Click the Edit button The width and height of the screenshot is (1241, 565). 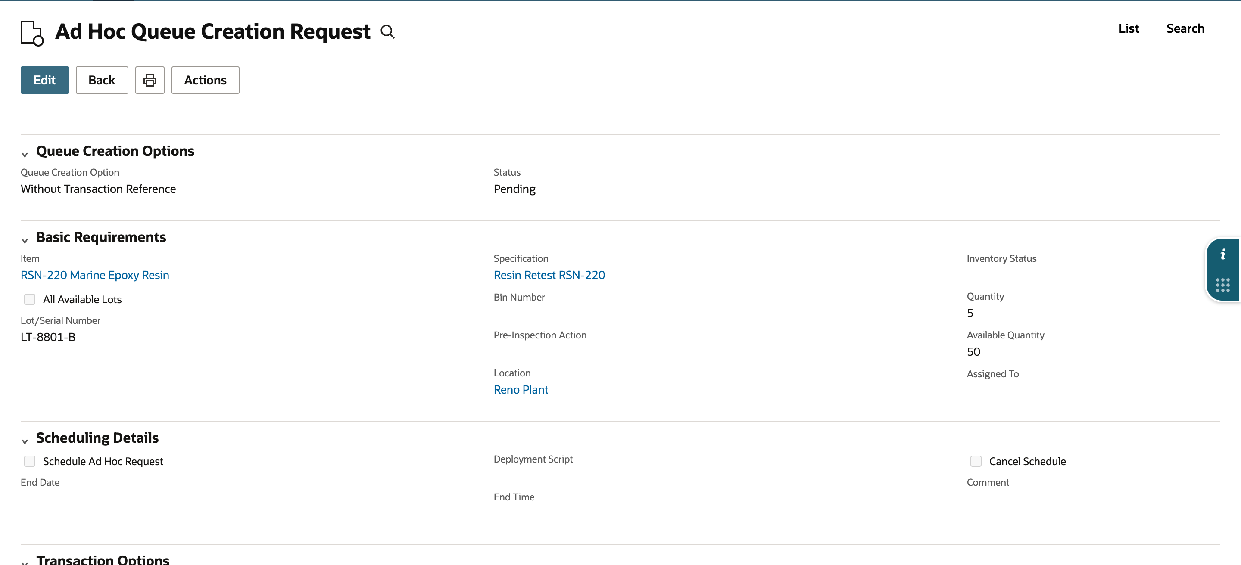pos(45,80)
